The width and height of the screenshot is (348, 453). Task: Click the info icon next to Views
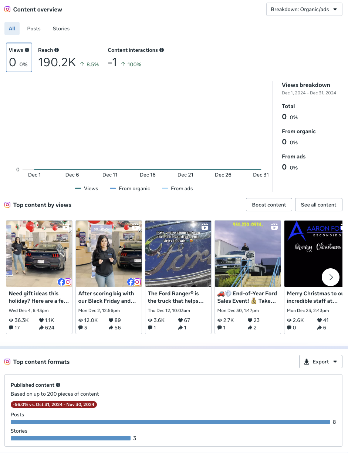pyautogui.click(x=27, y=50)
